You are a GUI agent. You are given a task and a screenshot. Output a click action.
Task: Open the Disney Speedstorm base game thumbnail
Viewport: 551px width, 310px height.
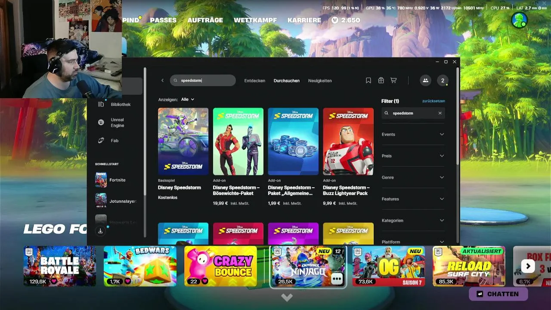point(183,141)
